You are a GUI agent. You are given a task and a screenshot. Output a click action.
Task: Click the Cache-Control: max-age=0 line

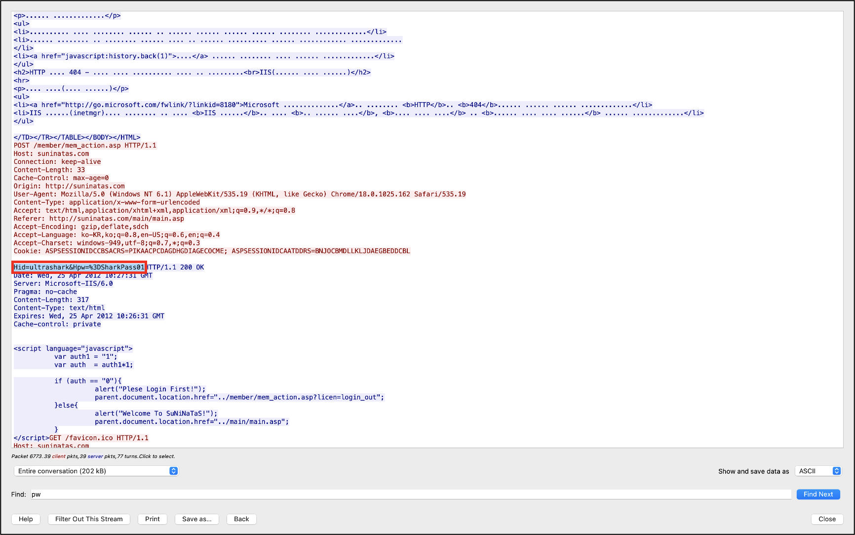(x=61, y=178)
